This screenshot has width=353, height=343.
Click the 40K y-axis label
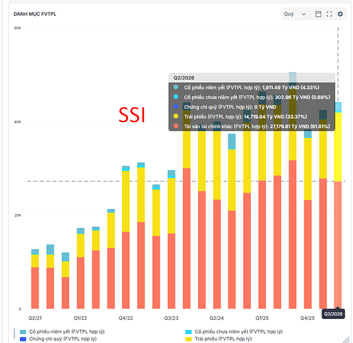pos(18,121)
